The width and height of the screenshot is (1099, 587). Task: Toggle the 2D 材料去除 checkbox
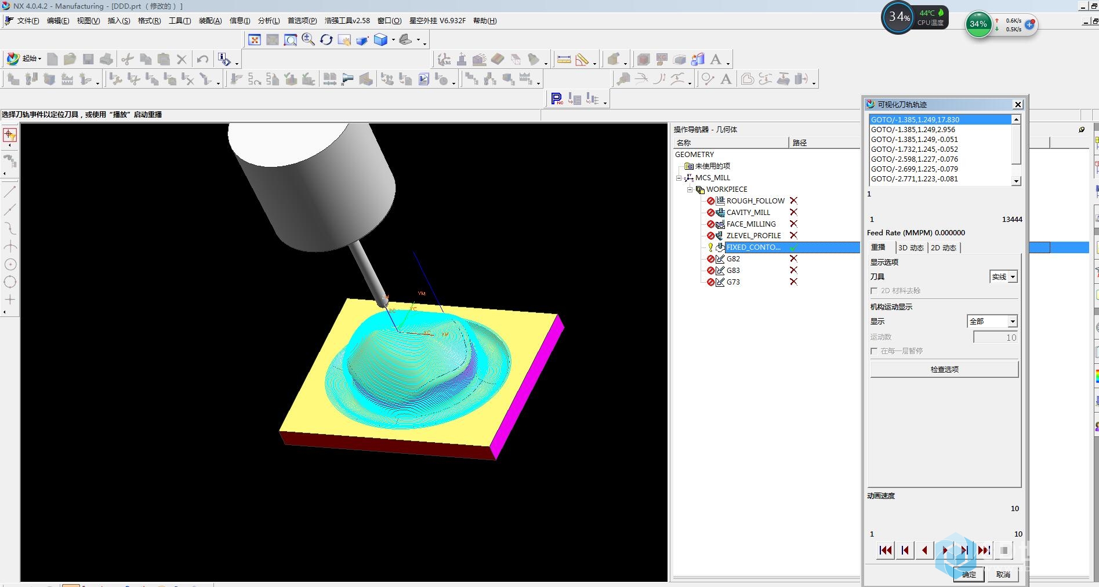coord(874,291)
